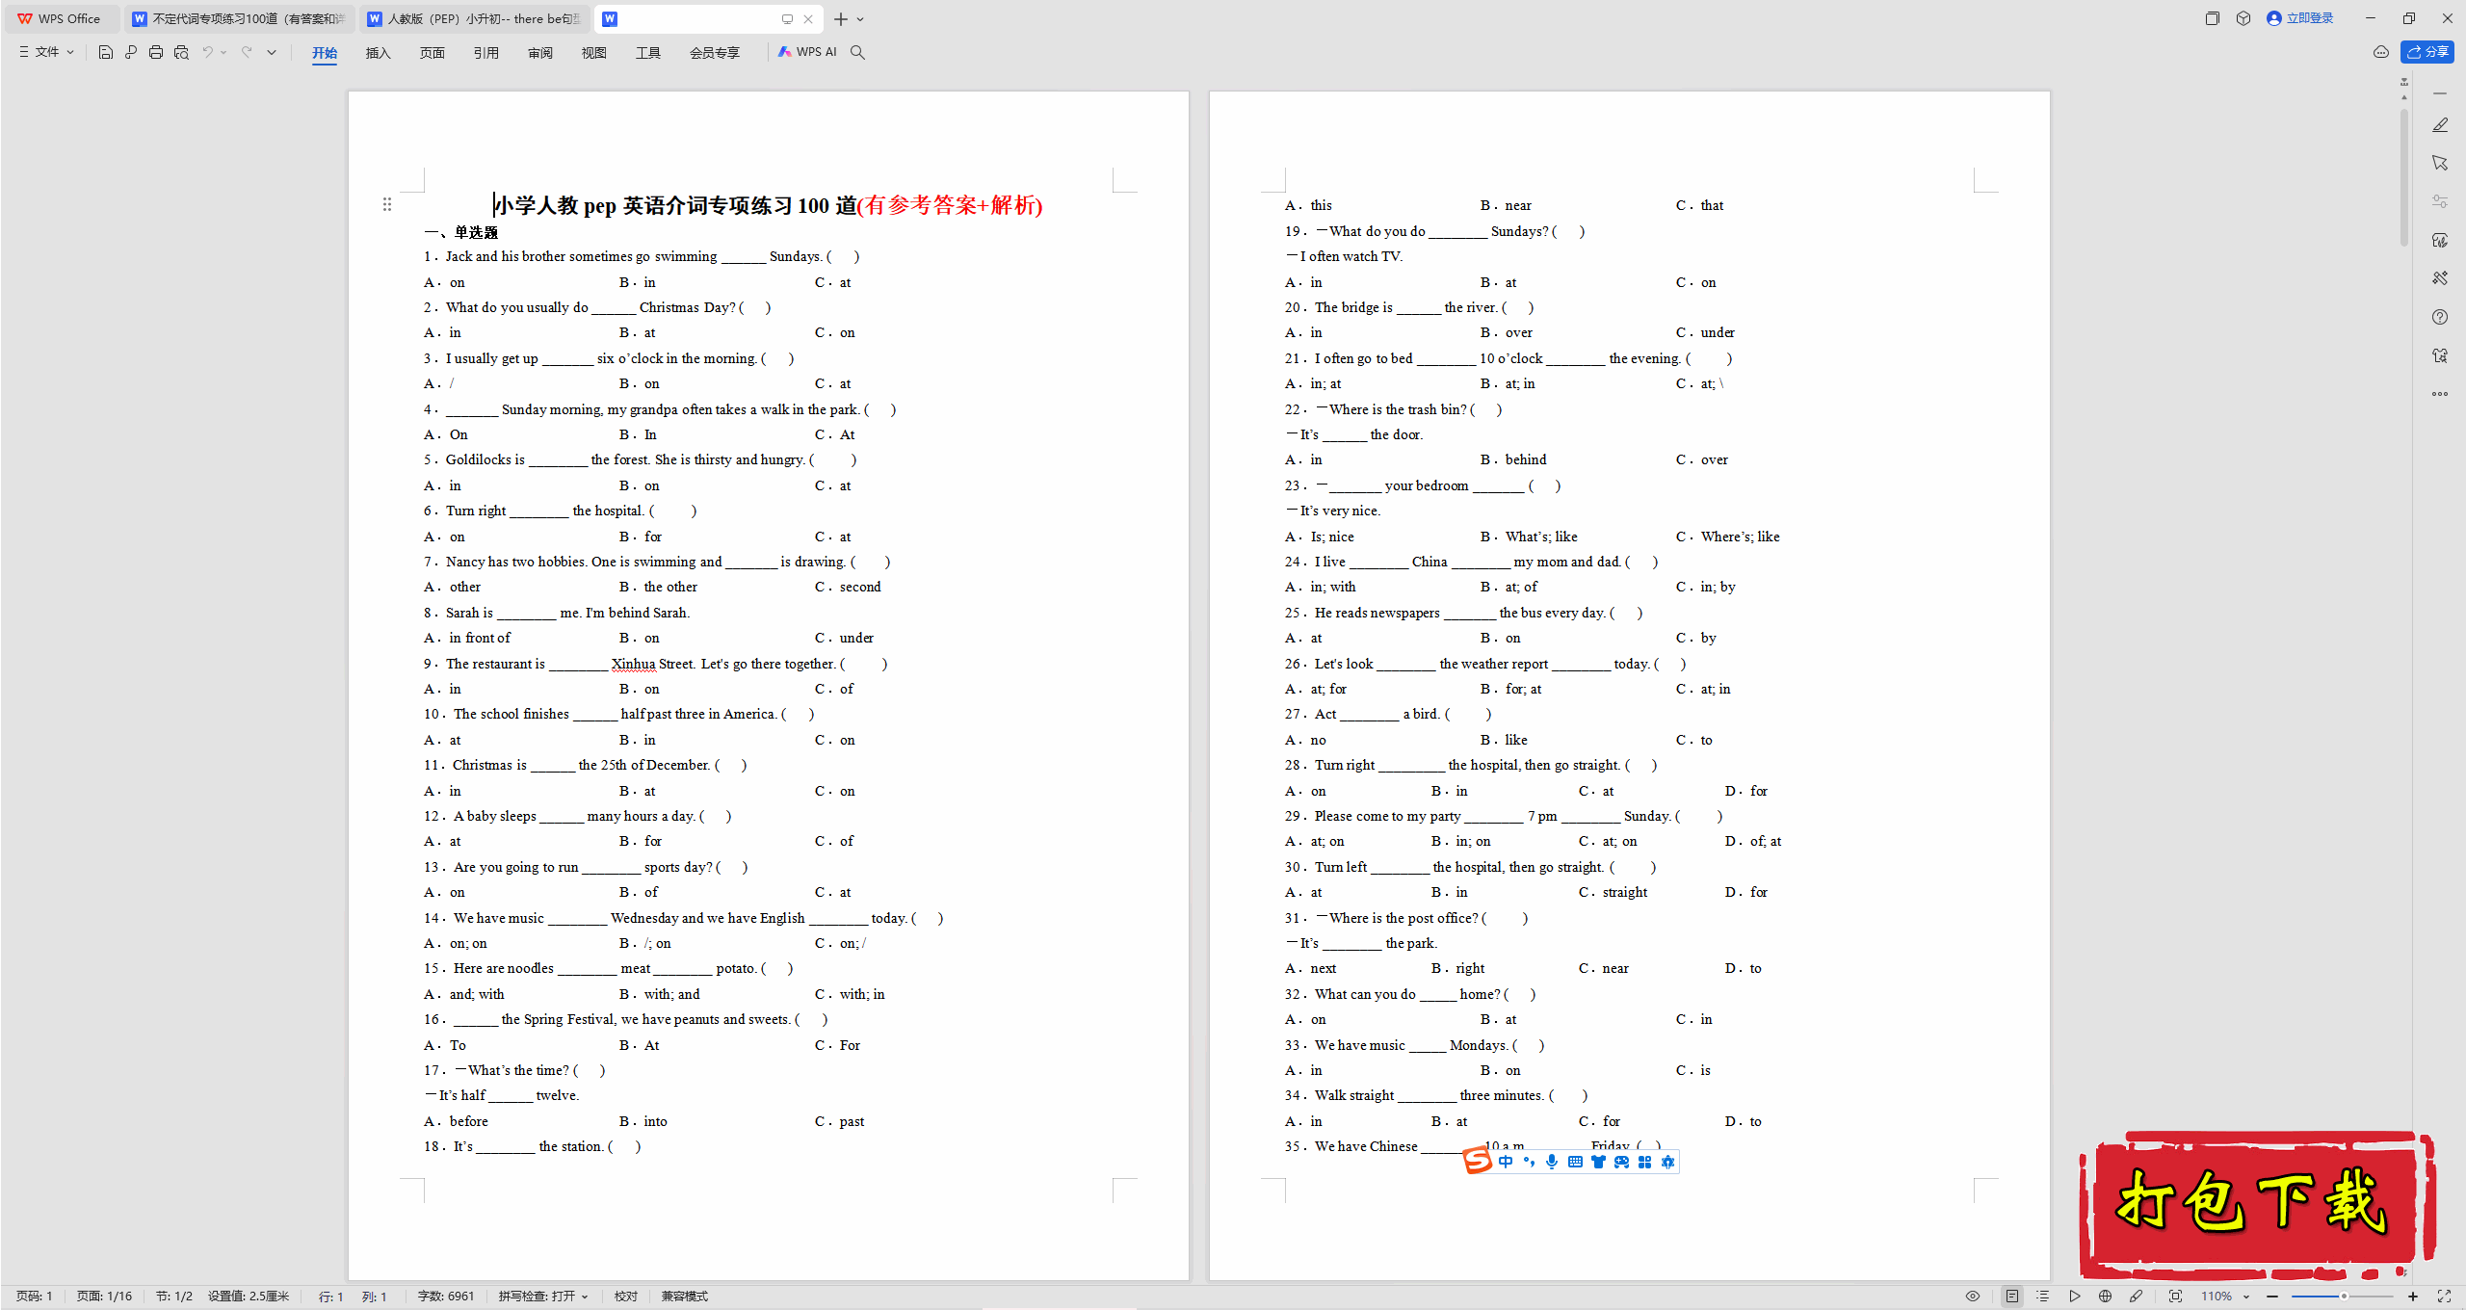This screenshot has width=2466, height=1310.
Task: Open more sidebar options ellipsis
Action: [x=2440, y=394]
